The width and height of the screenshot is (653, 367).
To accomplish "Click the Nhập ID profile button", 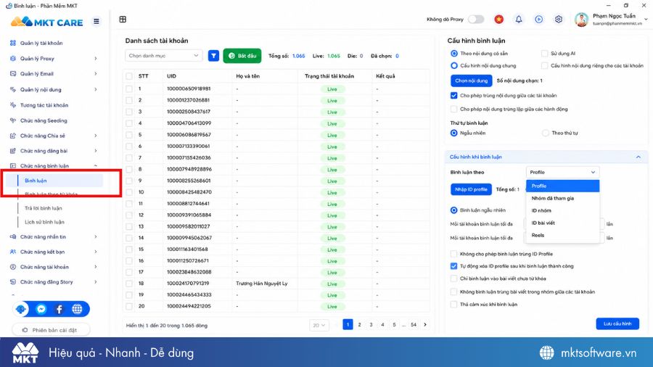I will (x=471, y=189).
